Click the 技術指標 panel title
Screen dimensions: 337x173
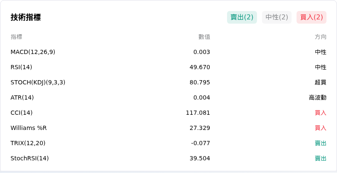coord(26,17)
